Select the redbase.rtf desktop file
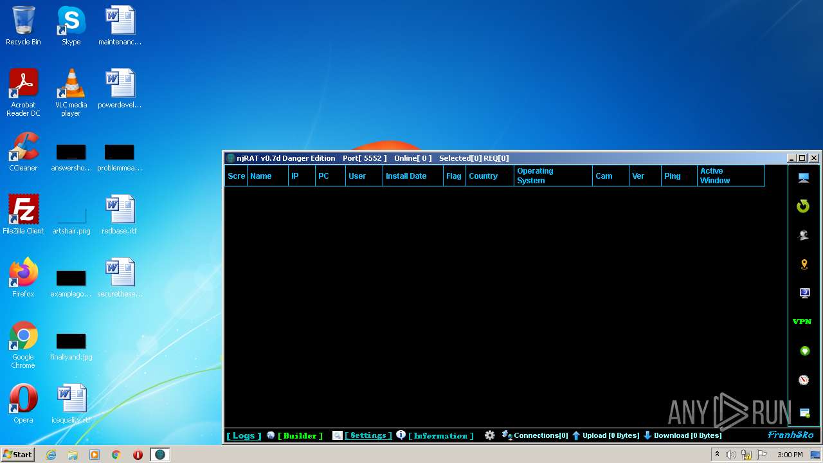The width and height of the screenshot is (823, 463). pos(119,215)
